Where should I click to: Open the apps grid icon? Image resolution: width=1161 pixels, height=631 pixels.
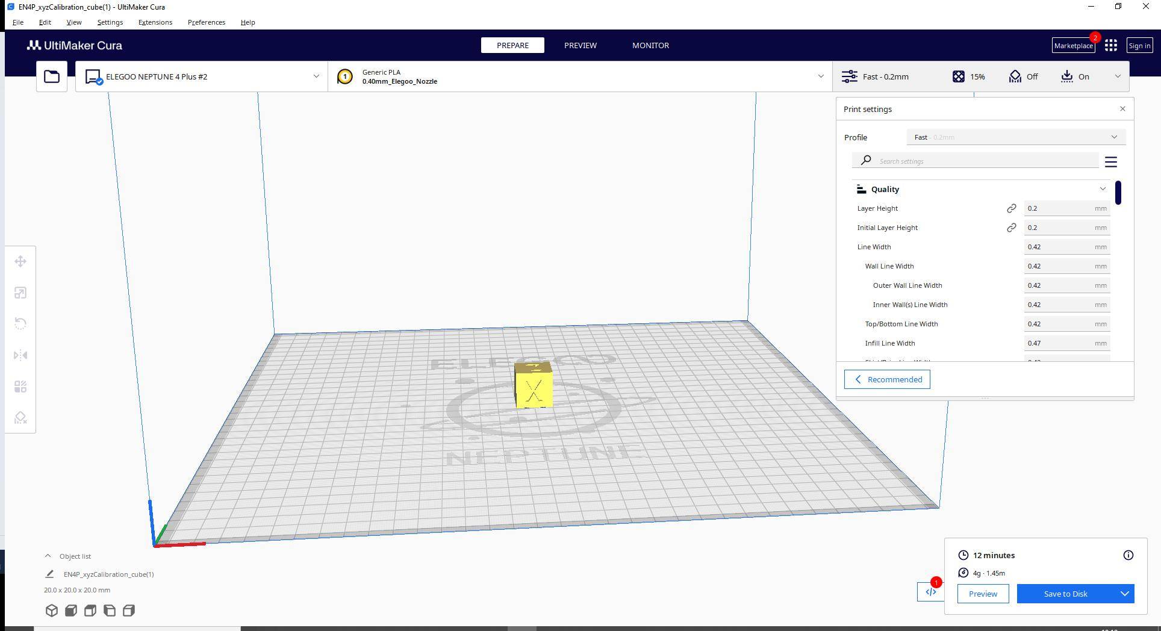[x=1111, y=45]
